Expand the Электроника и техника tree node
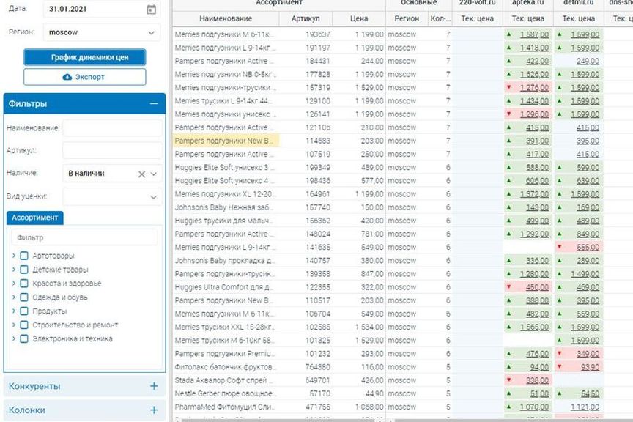Viewport: 633px width, 422px height. tap(14, 338)
